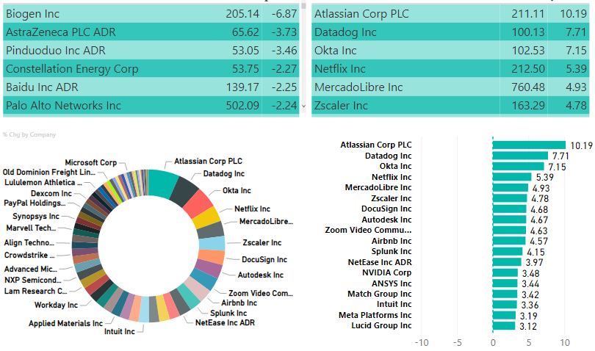This screenshot has width=595, height=351.
Task: Click the 205.14 price cell
Action: tap(242, 14)
